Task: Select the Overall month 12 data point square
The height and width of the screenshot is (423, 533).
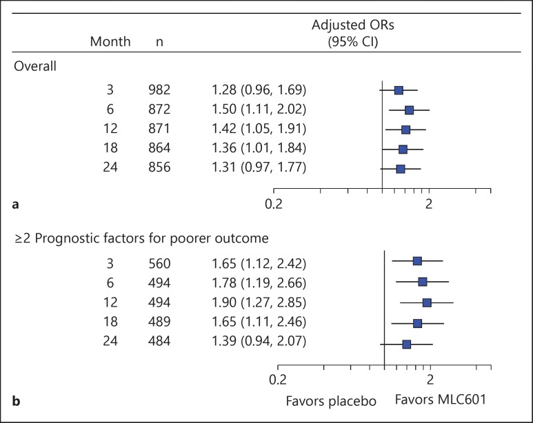Action: (x=405, y=130)
